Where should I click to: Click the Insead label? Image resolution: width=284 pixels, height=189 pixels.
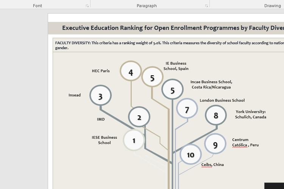click(x=75, y=95)
